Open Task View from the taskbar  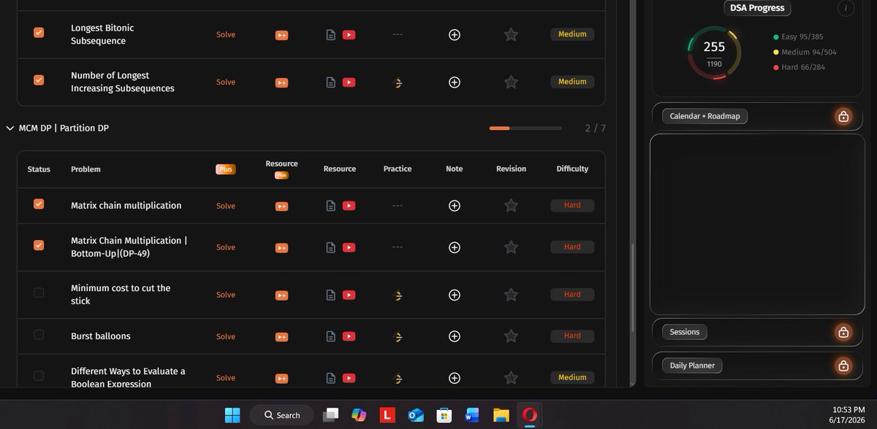click(330, 415)
